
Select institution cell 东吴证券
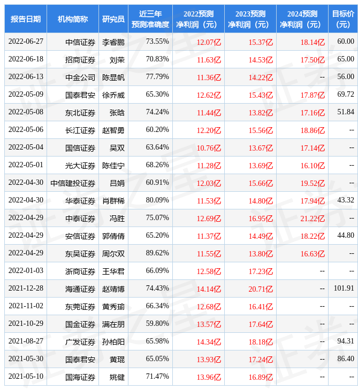click(80, 254)
